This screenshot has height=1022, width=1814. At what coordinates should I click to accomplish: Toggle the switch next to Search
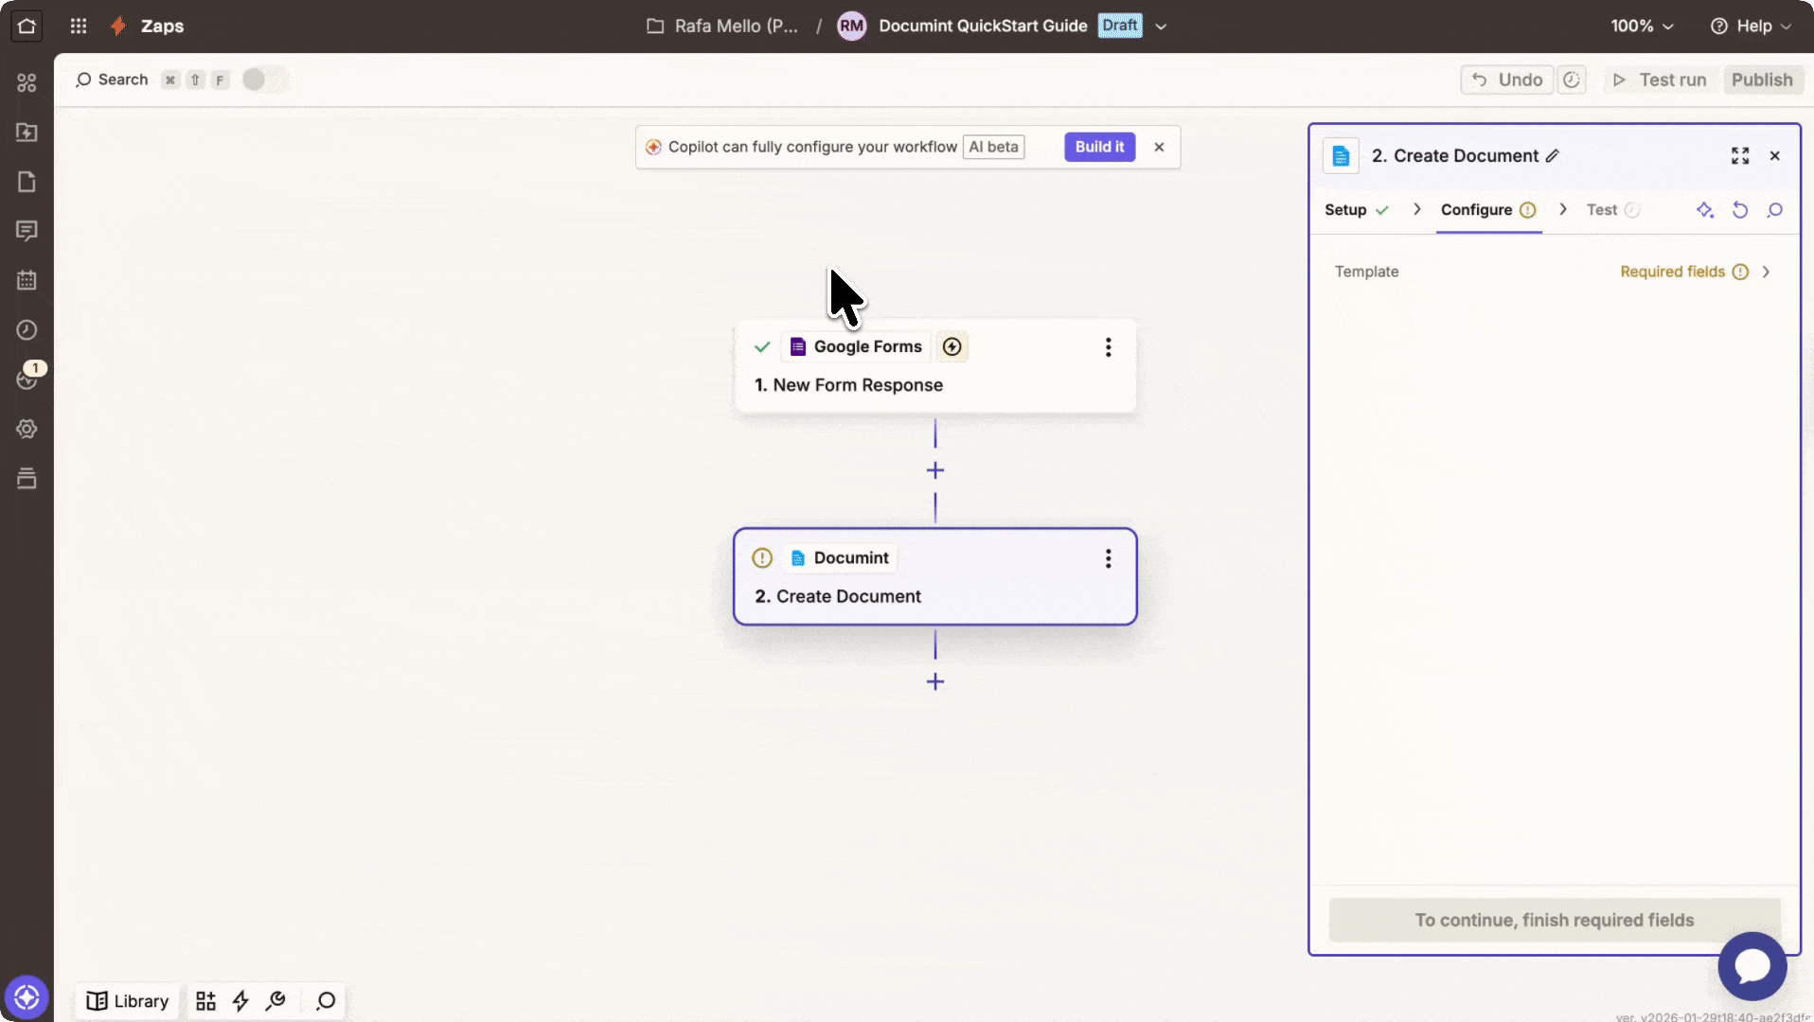[x=262, y=79]
